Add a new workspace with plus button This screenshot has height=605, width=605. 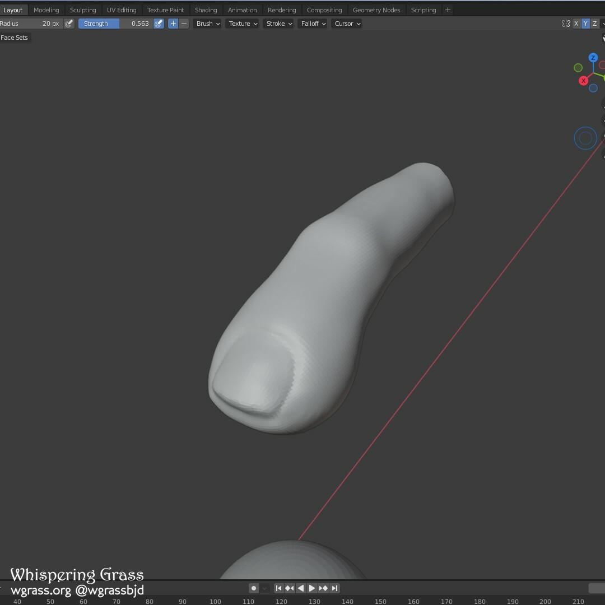click(448, 10)
